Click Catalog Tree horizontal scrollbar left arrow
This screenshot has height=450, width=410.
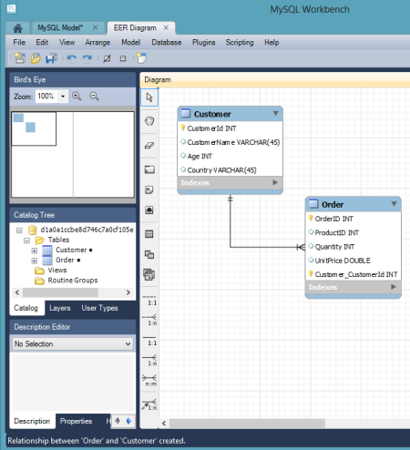(x=17, y=292)
